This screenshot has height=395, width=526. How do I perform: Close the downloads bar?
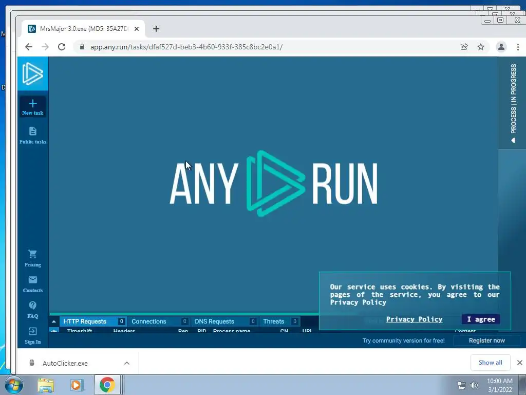(520, 363)
